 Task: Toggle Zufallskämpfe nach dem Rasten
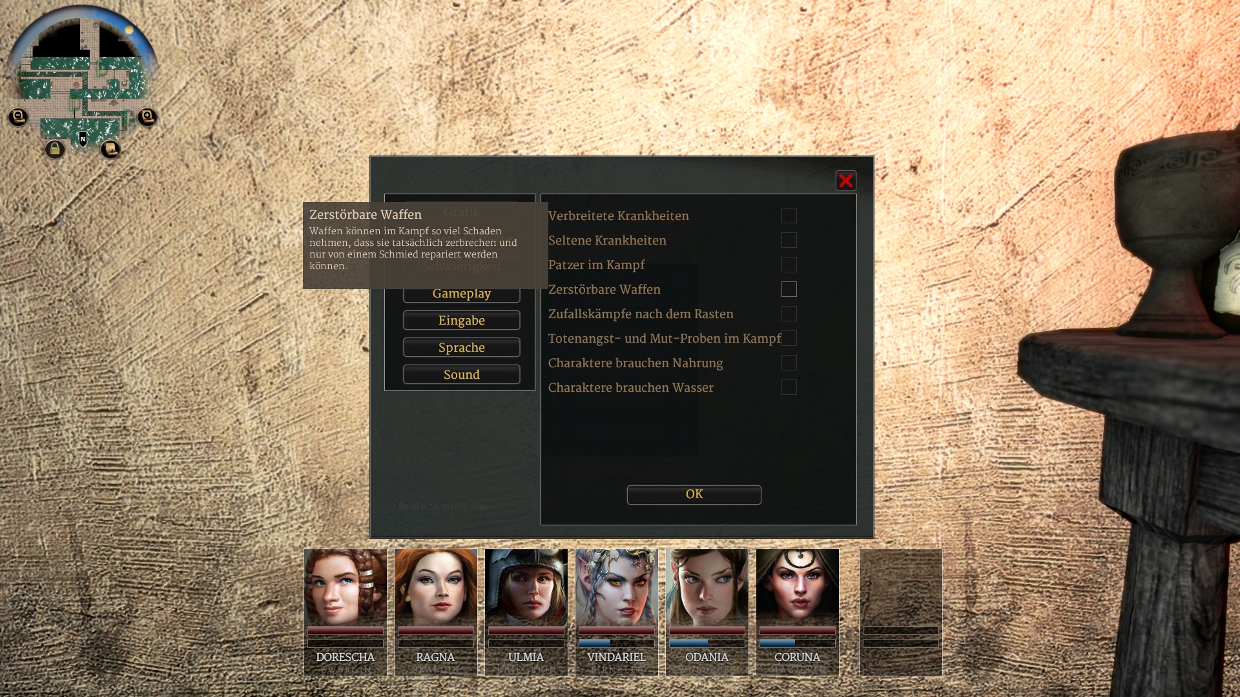tap(789, 314)
